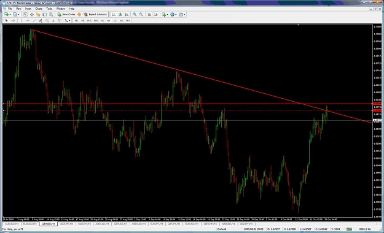
Task: Open the Indicators list icon
Action: pos(164,15)
